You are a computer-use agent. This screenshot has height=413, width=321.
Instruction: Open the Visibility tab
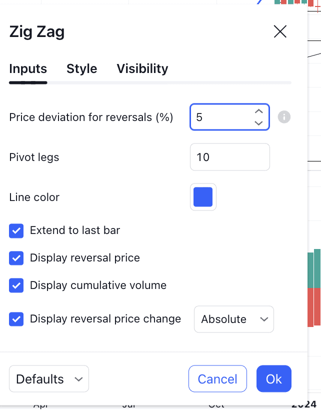[142, 68]
